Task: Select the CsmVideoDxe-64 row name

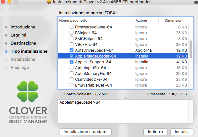Action: tap(91, 79)
